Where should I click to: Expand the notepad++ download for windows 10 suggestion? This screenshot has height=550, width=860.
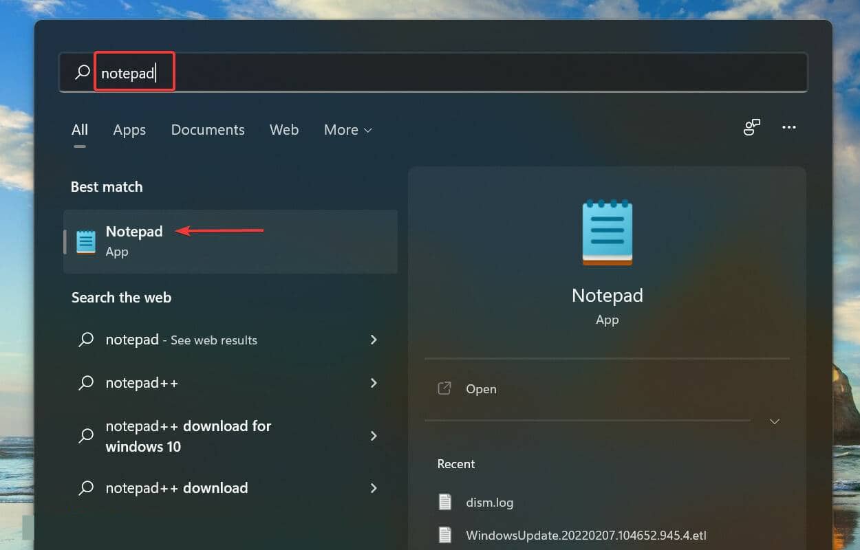373,436
